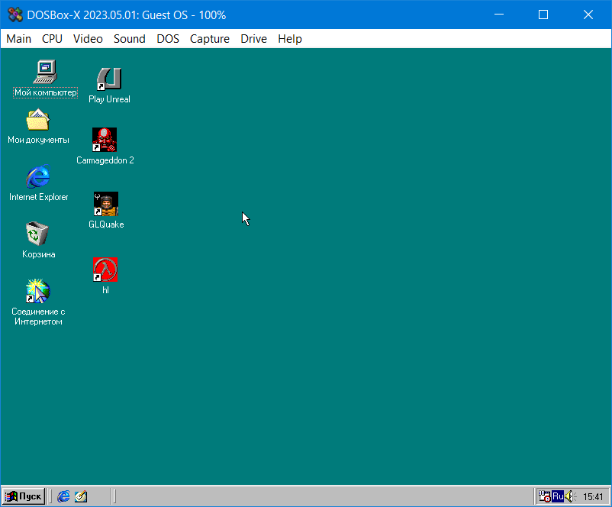
Task: Open the Main menu
Action: point(18,38)
